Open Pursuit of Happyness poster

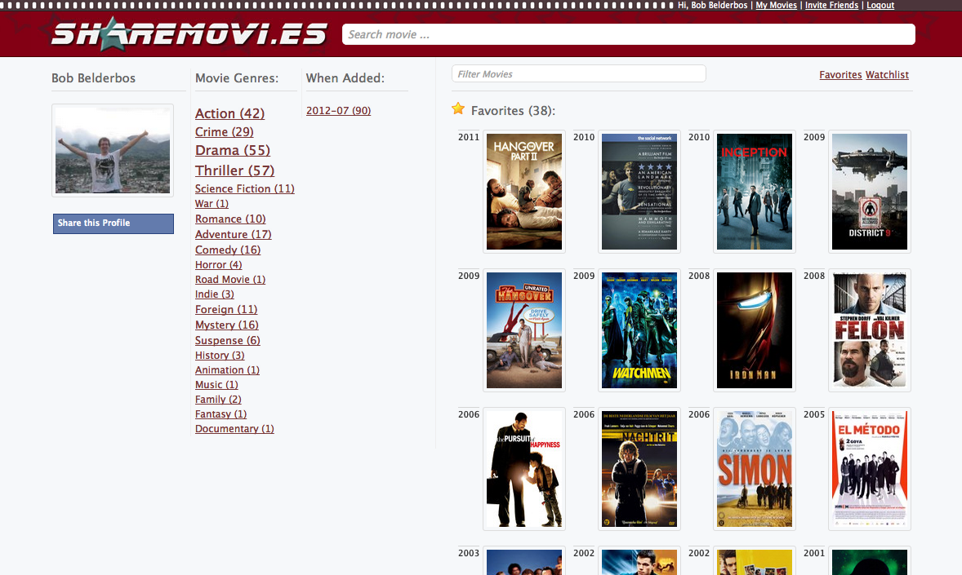(524, 469)
